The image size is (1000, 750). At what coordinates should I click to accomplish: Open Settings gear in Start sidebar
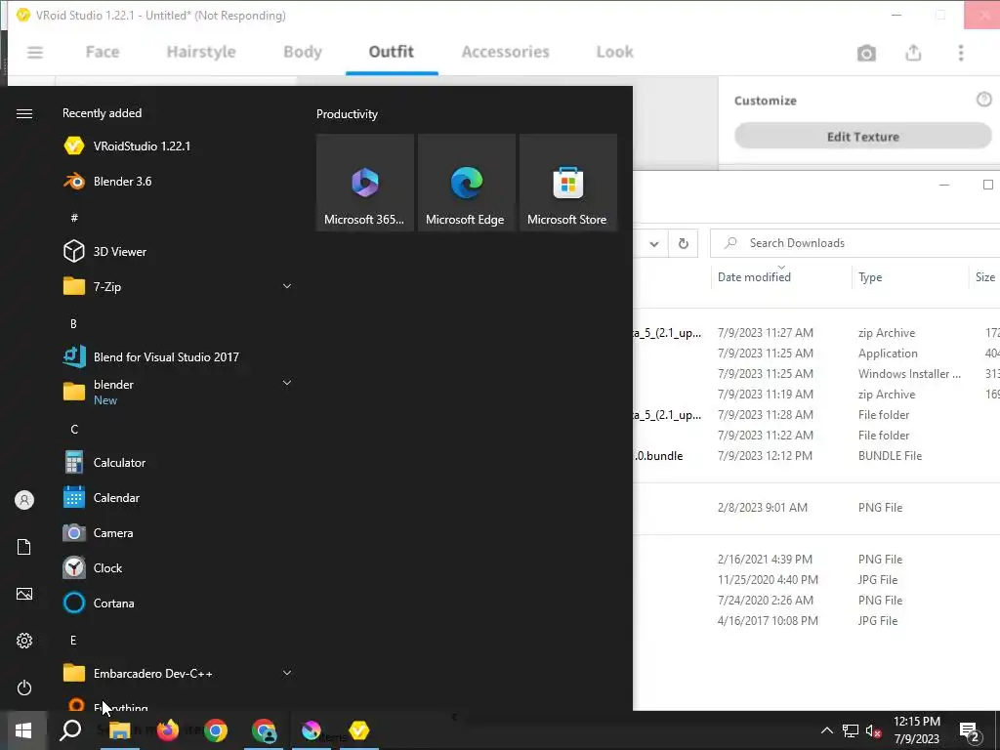click(x=24, y=641)
